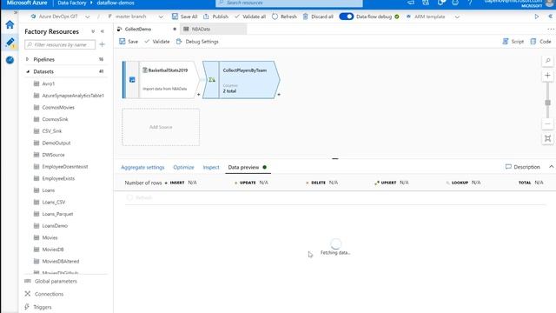Zoom in the canvas with plus
The image size is (556, 313).
point(548,76)
